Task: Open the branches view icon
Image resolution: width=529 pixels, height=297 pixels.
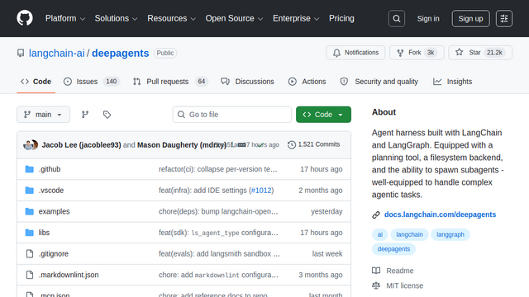Action: point(85,115)
